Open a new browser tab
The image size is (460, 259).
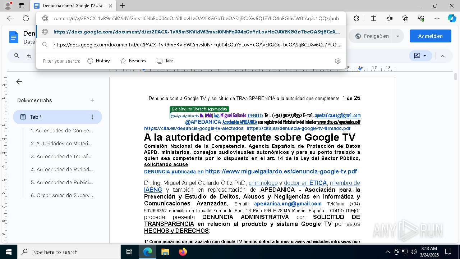pyautogui.click(x=123, y=6)
